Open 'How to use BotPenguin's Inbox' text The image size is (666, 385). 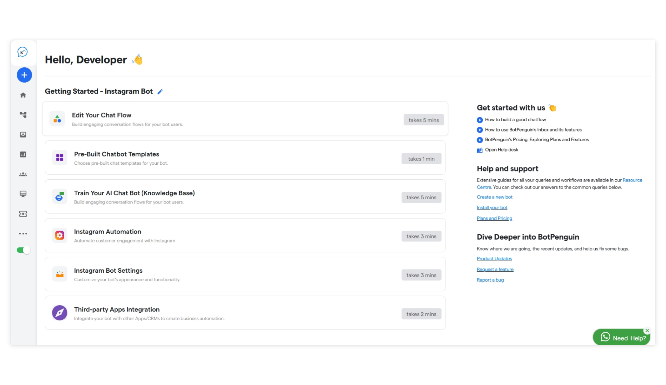(x=533, y=130)
